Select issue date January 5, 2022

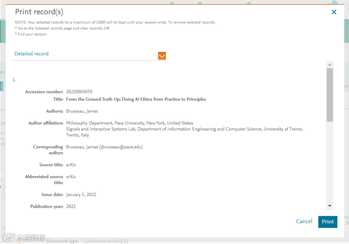click(81, 195)
